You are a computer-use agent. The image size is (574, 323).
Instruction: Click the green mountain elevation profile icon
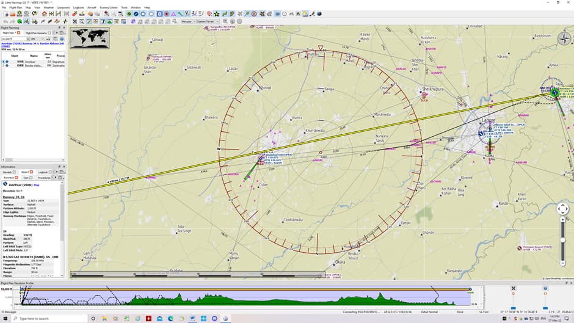[x=110, y=21]
